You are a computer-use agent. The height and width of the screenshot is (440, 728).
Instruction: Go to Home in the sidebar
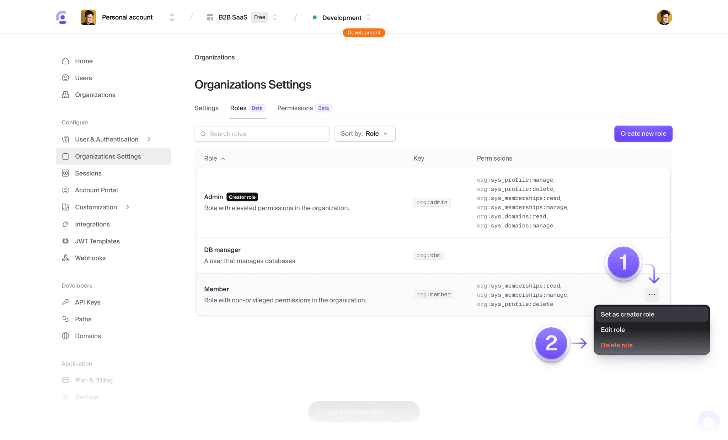84,61
